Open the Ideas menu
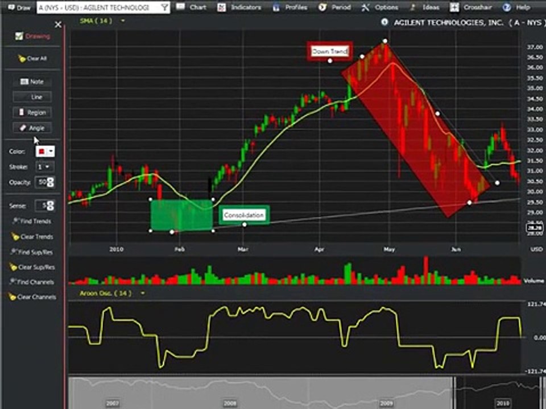This screenshot has height=409, width=546. 424,7
